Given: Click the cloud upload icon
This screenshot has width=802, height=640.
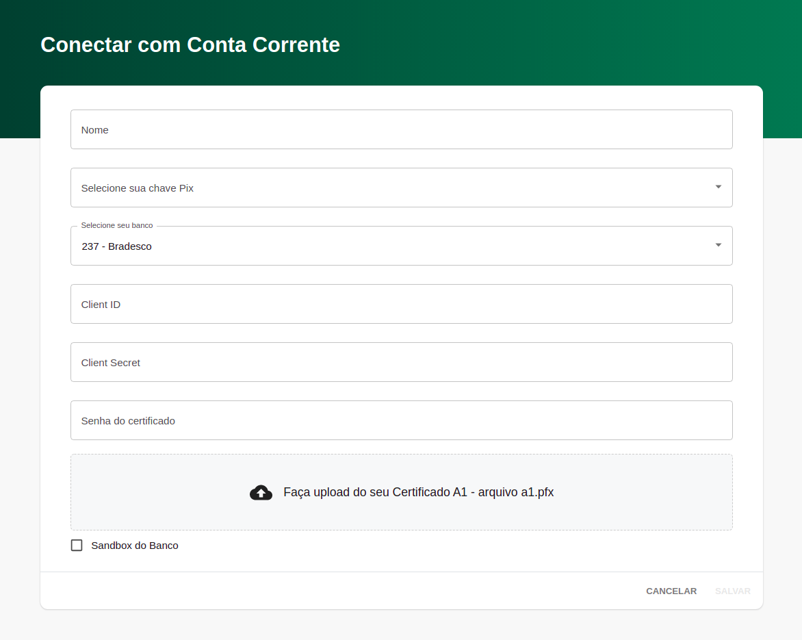Looking at the screenshot, I should click(261, 491).
